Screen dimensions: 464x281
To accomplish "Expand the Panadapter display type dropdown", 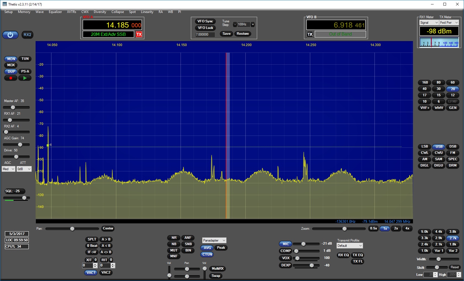I will pos(214,240).
